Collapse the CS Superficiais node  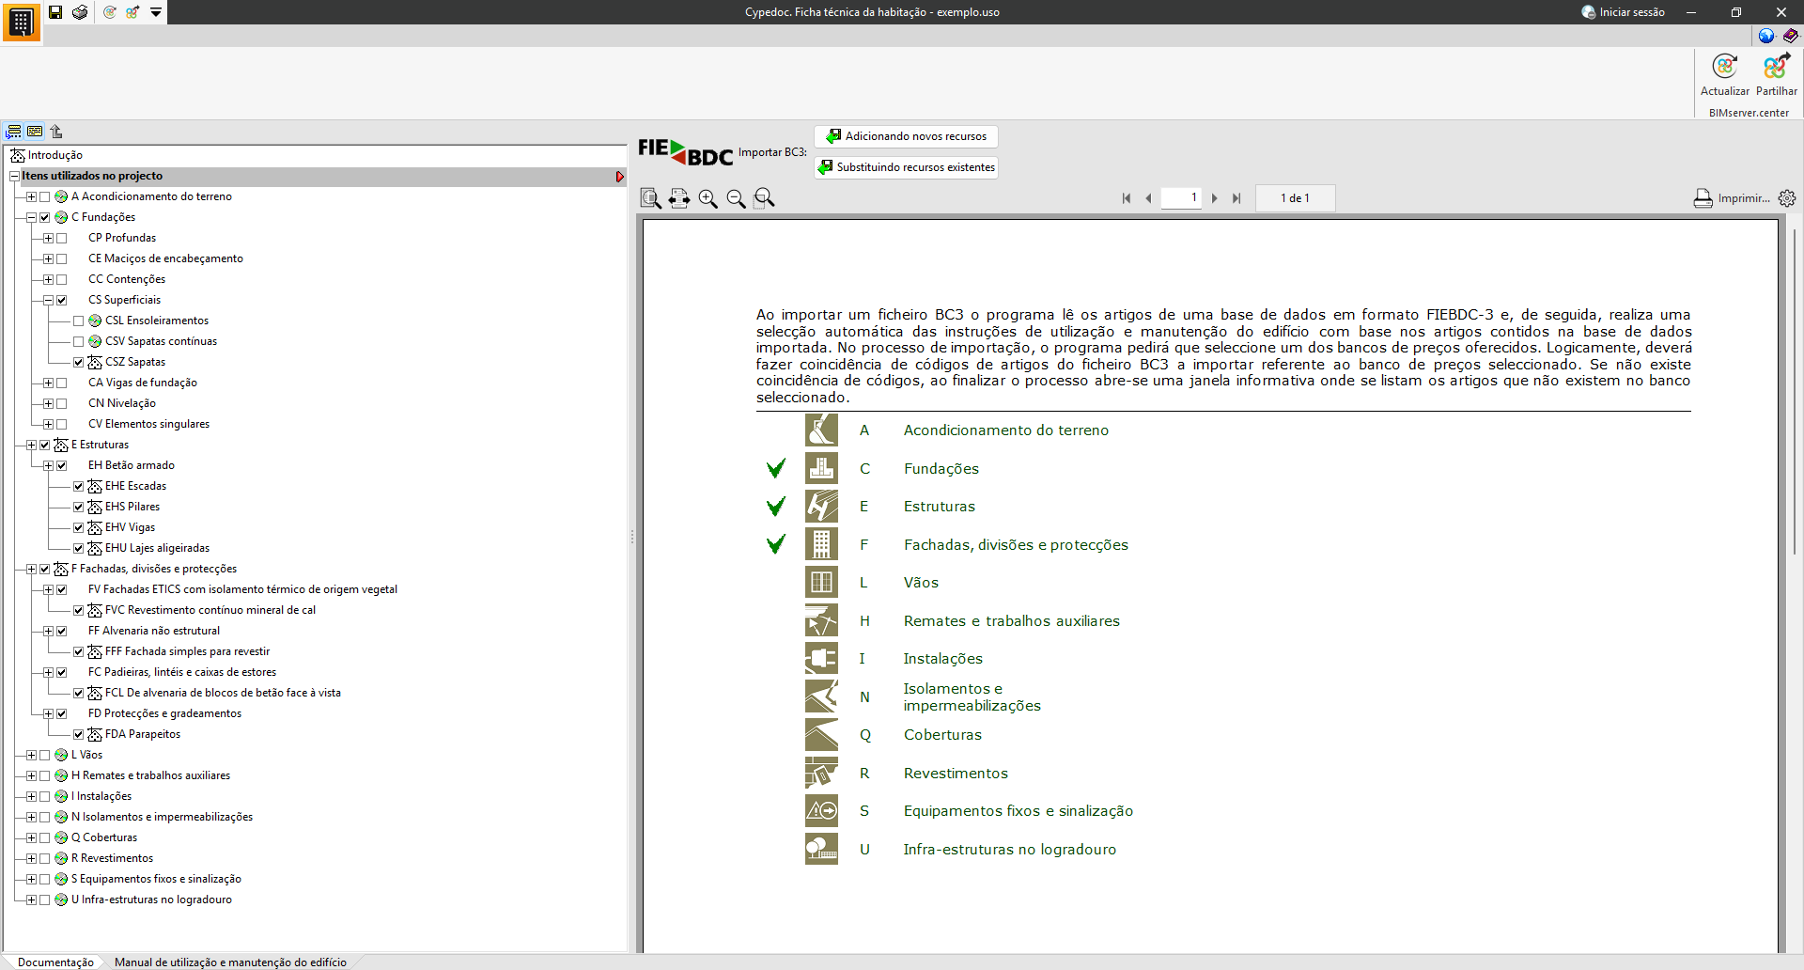coord(48,301)
